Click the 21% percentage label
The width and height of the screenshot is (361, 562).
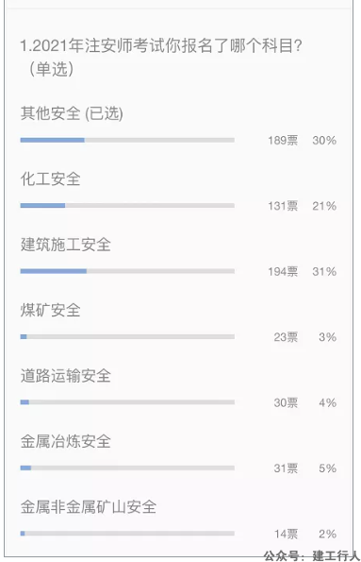[324, 206]
